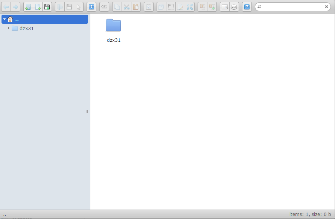
Task: Click the Create archive icon with plus
Action: (x=212, y=7)
